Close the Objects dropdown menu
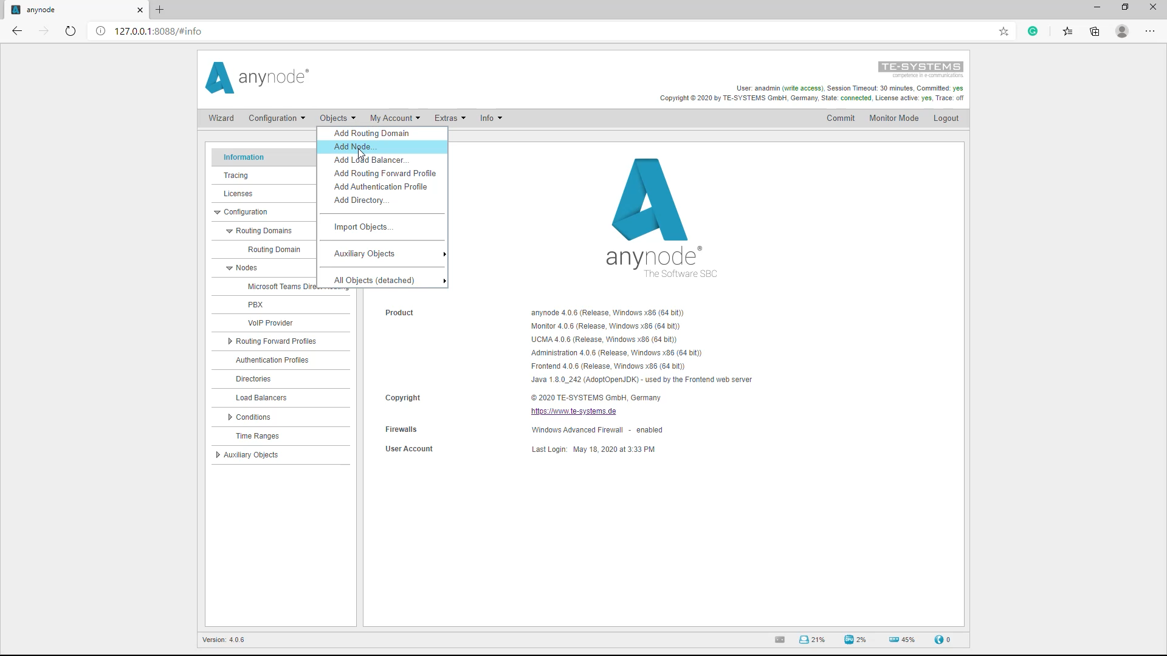Viewport: 1167px width, 656px height. coord(337,118)
